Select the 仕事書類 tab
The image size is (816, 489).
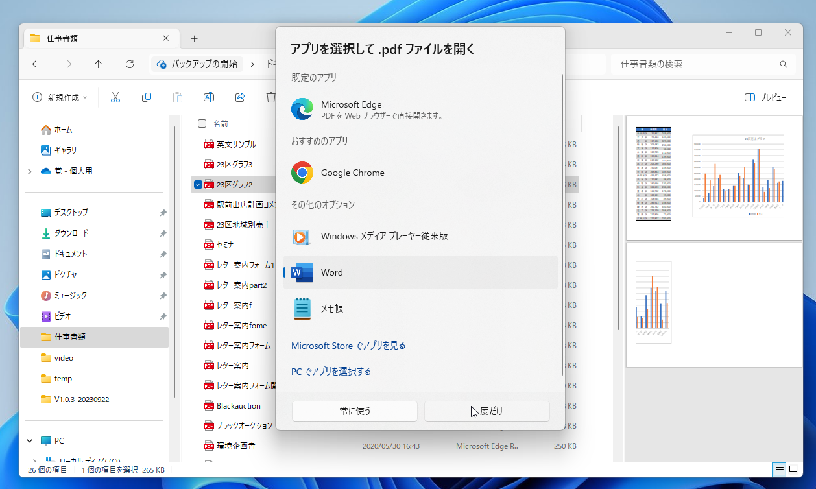(x=101, y=38)
